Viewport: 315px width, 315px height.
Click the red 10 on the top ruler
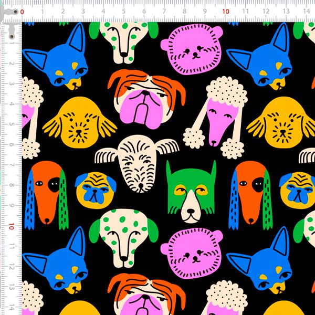[x=225, y=11]
